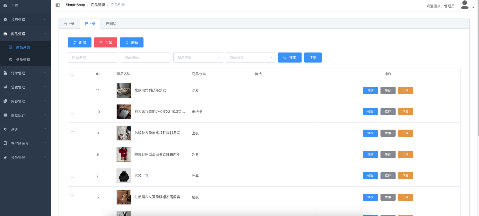Click 库存 for product ID 6
The image size is (479, 216).
pyautogui.click(x=388, y=197)
